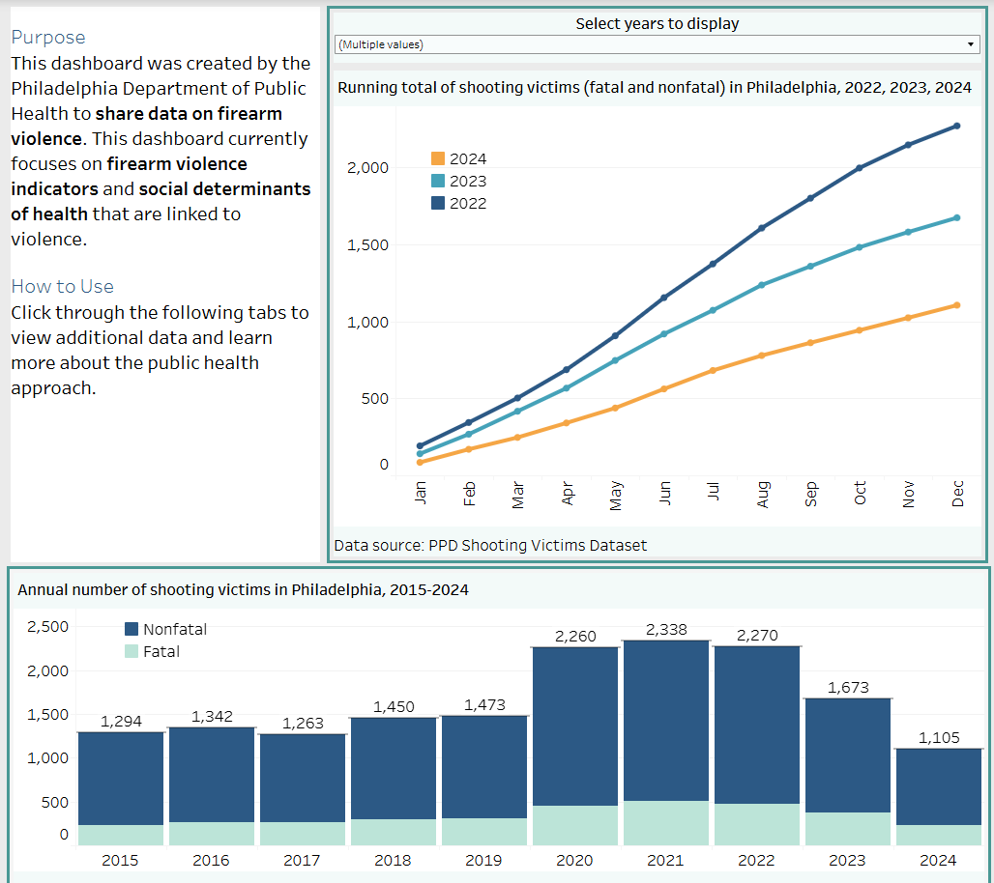Select the Nonfatal legend color square
Viewport: 994px width, 883px height.
point(132,629)
